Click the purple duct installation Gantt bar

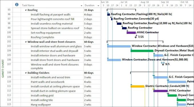161,91
